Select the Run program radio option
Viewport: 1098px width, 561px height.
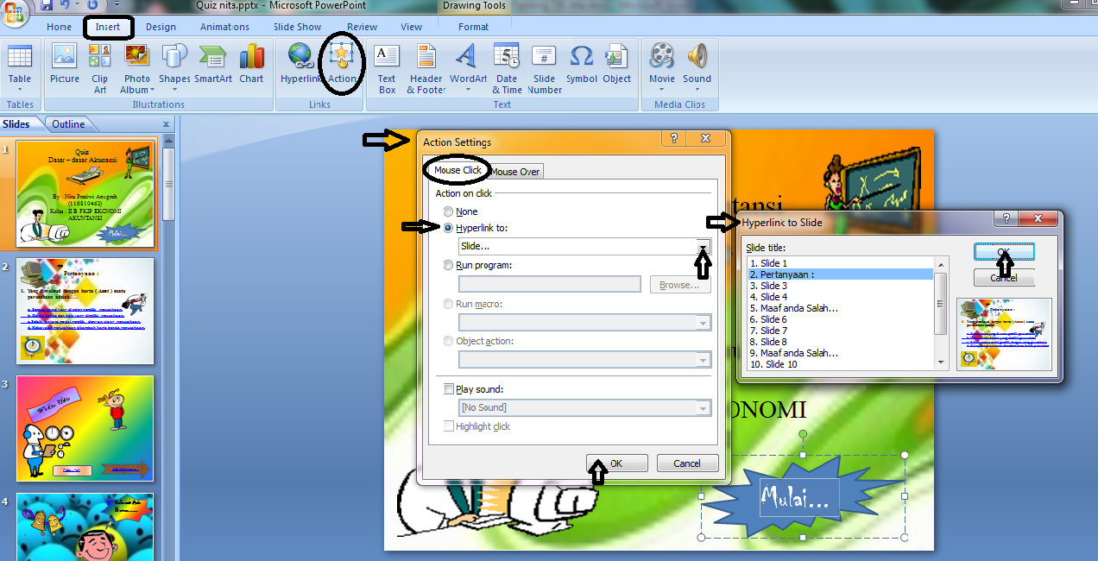(448, 265)
